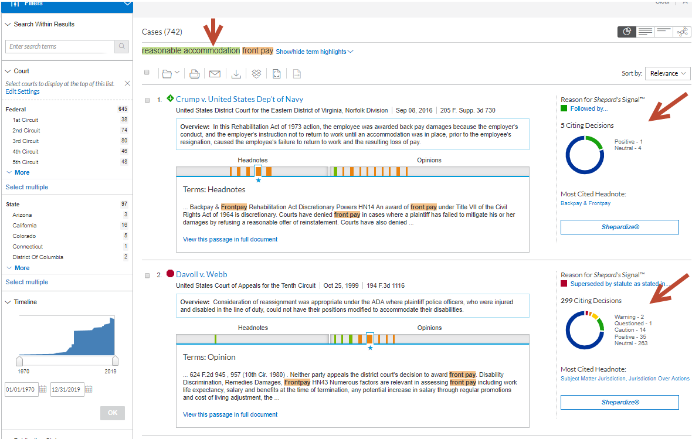This screenshot has width=692, height=439.
Task: Click Select multiple under Federal courts
Action: [x=27, y=187]
